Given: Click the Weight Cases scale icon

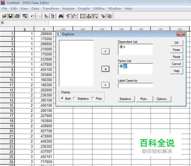Looking at the screenshot, I should (89, 16).
